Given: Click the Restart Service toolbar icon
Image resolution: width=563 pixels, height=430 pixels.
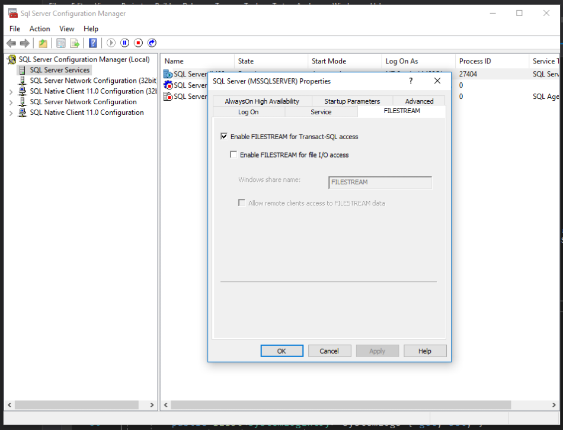Looking at the screenshot, I should click(152, 43).
